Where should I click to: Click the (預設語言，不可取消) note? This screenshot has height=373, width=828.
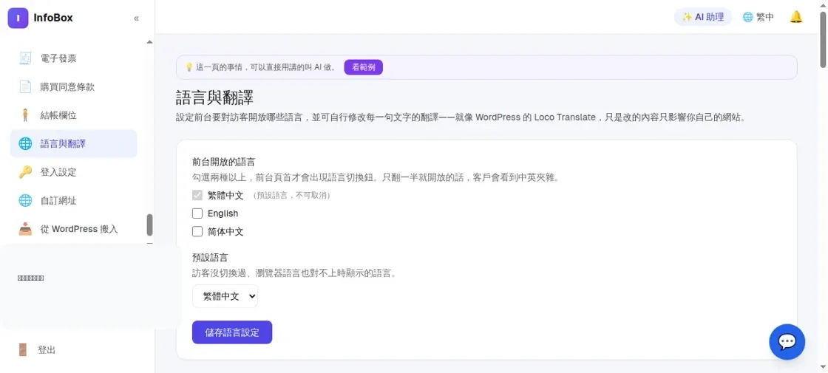point(292,196)
